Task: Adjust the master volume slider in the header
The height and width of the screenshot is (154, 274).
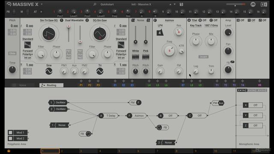Action: point(236,5)
